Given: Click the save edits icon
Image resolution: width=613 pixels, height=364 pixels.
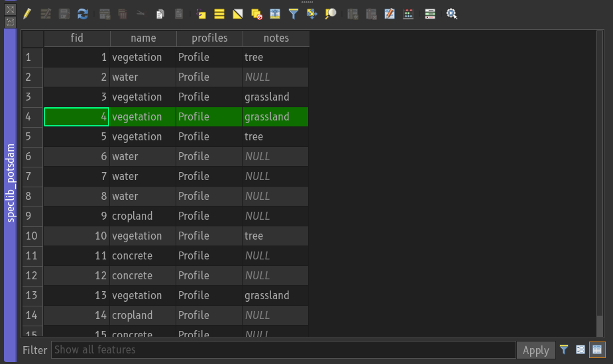Looking at the screenshot, I should point(64,14).
